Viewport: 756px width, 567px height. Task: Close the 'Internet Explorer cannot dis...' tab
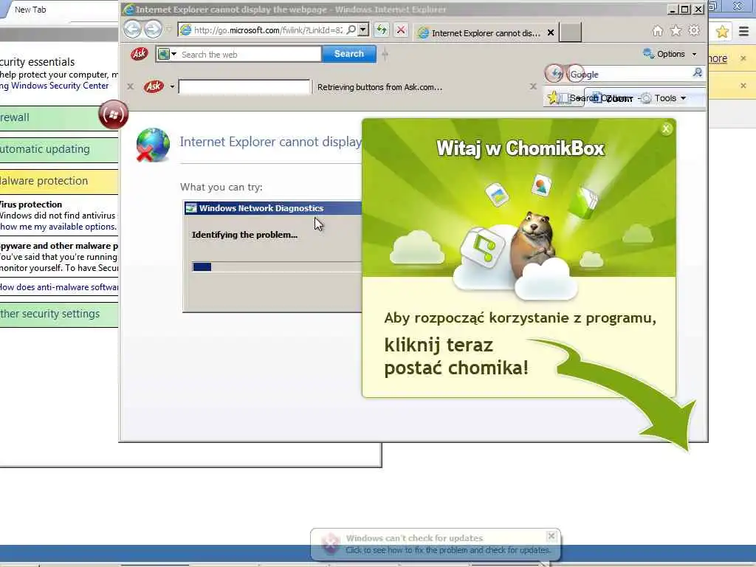point(550,32)
